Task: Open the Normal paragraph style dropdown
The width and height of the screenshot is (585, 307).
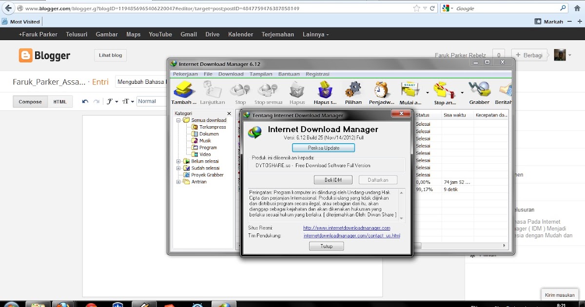Action: [x=152, y=101]
